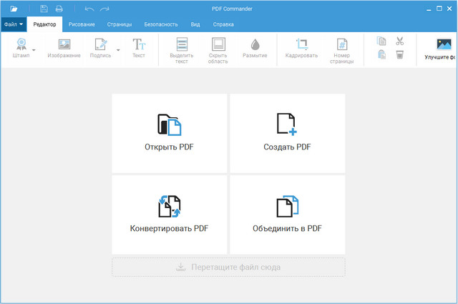
Task: Click the undo arrow icon
Action: pos(89,9)
